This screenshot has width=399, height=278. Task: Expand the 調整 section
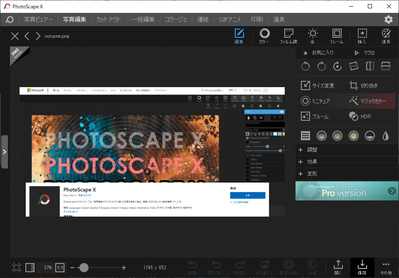click(347, 150)
